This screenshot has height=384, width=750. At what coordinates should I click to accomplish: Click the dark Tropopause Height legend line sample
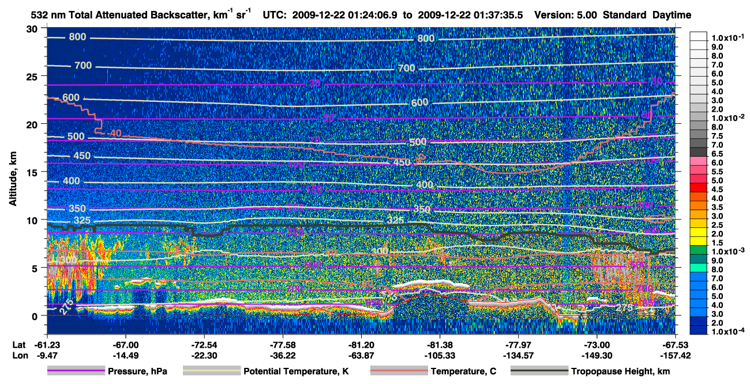point(538,371)
